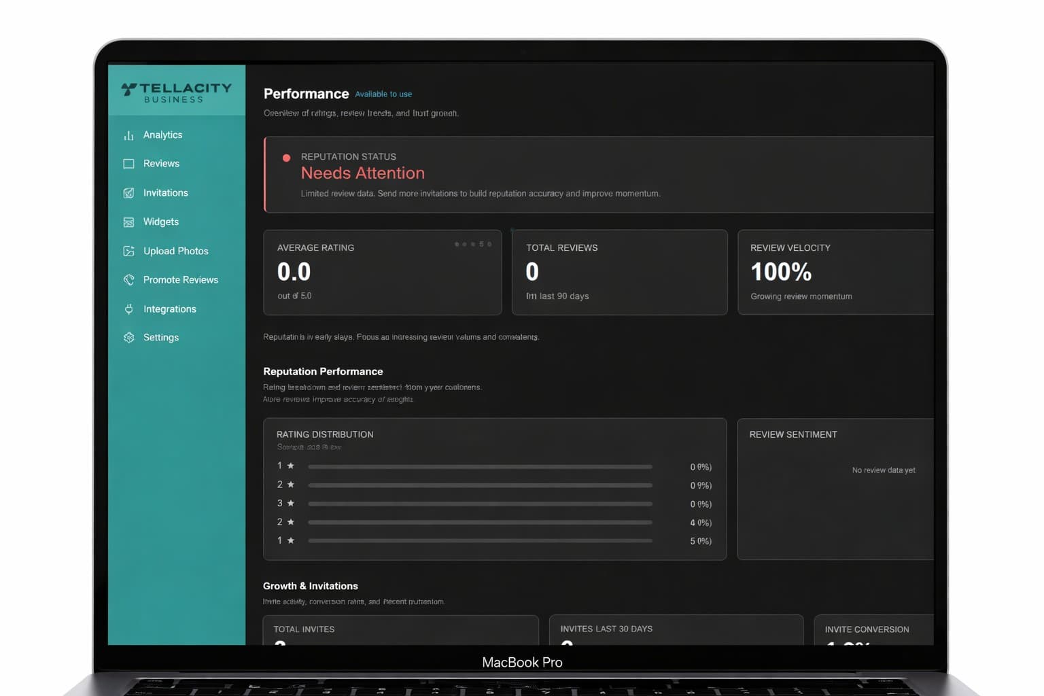Click the 'REVIEW SENTIMENT' panel title
The height and width of the screenshot is (696, 1044).
pos(793,434)
